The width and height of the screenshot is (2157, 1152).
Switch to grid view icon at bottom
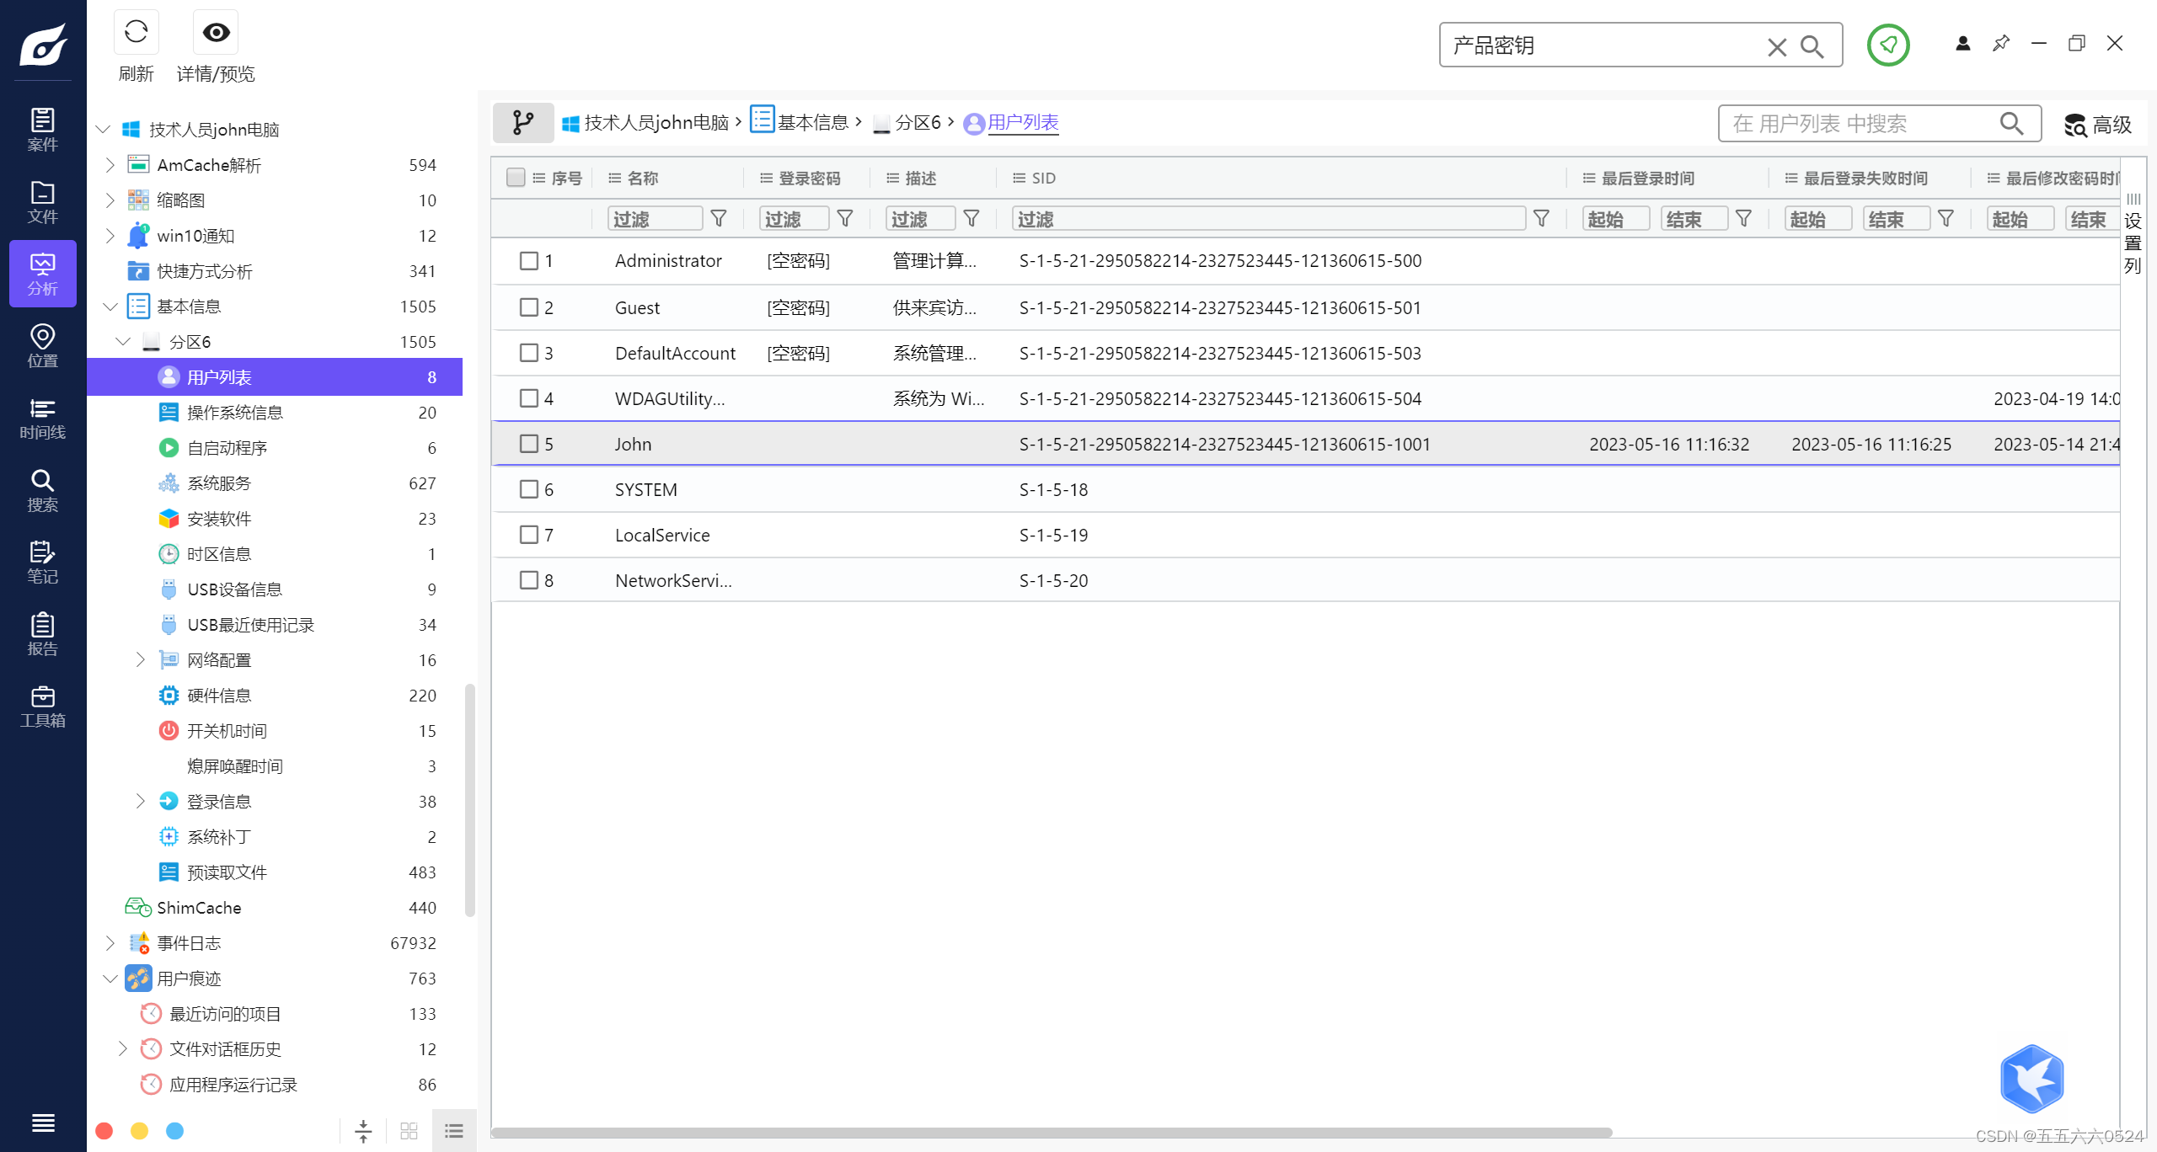pos(409,1131)
